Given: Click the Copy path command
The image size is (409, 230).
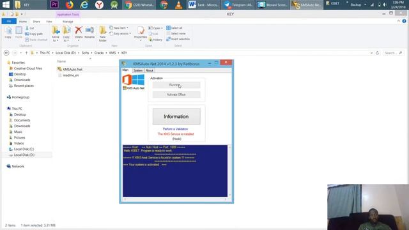Looking at the screenshot, I should click(x=34, y=34).
